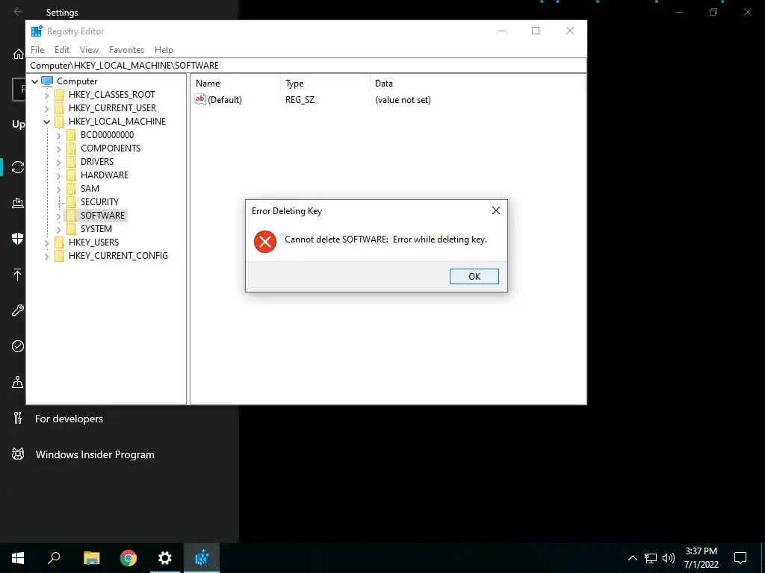Click the (Default) string value icon
The image size is (765, 573).
pyautogui.click(x=199, y=99)
